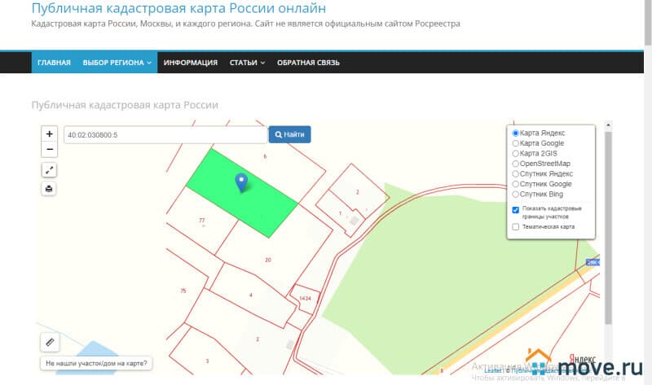Uncheck Показать кадастровые границы участков
Screen dimensions: 652x385
point(516,210)
